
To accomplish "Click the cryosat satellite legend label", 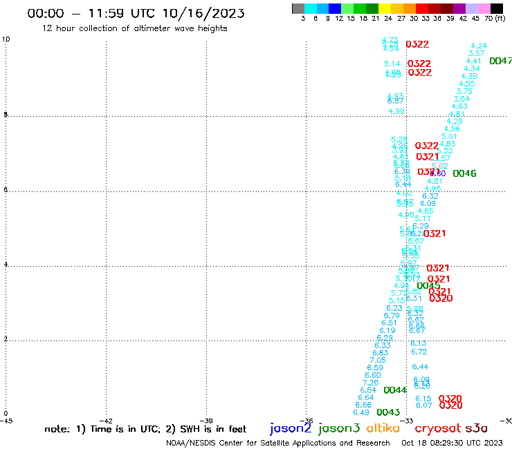I will pos(438,429).
